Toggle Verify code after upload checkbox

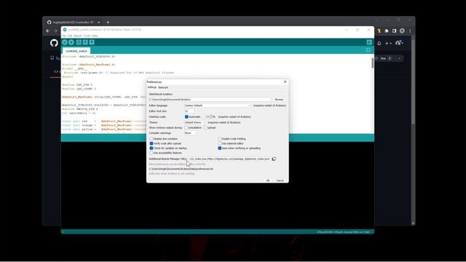pos(151,143)
